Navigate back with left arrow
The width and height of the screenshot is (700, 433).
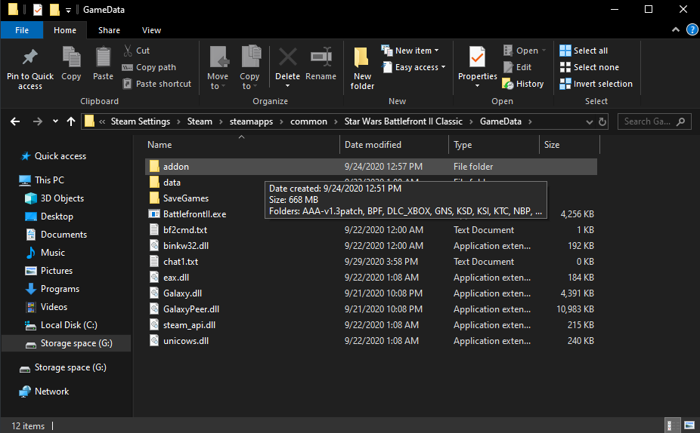[x=15, y=121]
